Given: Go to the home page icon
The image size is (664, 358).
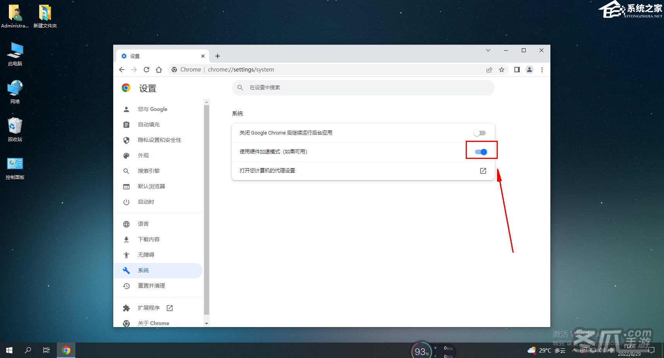Looking at the screenshot, I should [159, 70].
